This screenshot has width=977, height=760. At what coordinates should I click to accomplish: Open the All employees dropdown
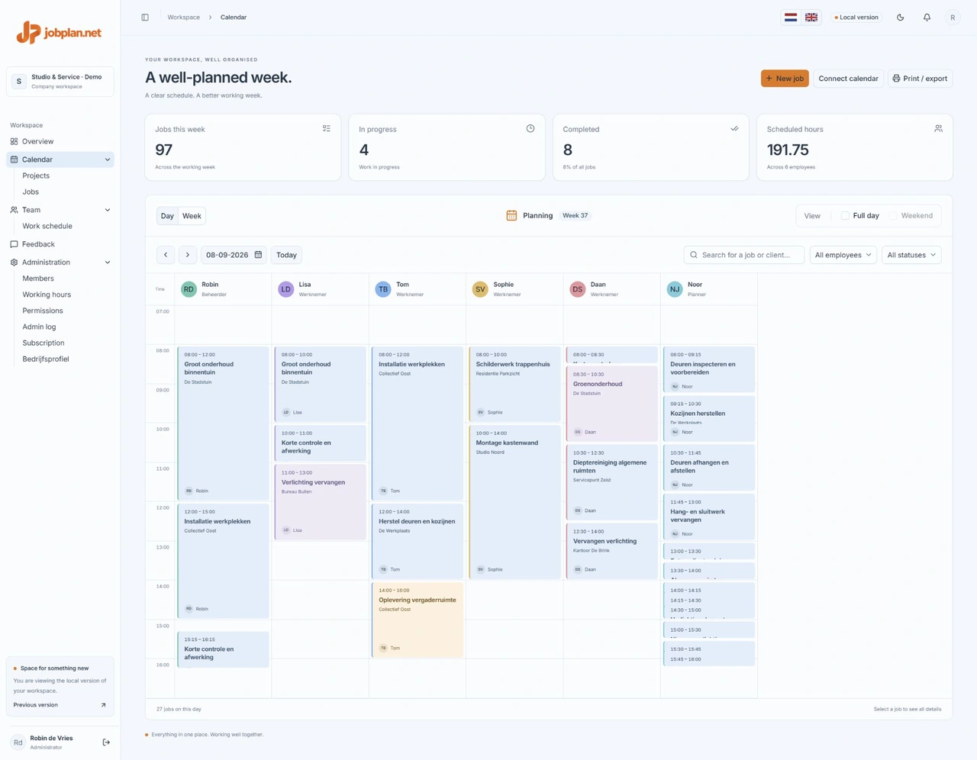pyautogui.click(x=843, y=255)
